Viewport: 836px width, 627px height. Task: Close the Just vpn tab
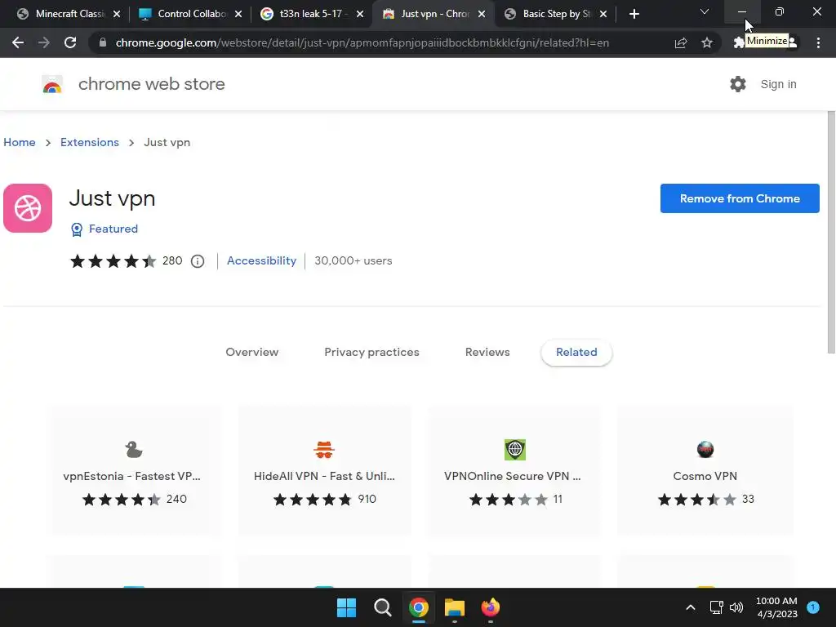(482, 14)
